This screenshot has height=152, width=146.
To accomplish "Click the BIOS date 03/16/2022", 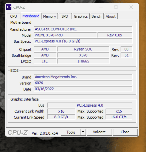I will click(x=83, y=89).
